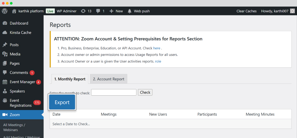Click the Comments red badge showing 1
Screen dimensions: 297x138
(32, 73)
